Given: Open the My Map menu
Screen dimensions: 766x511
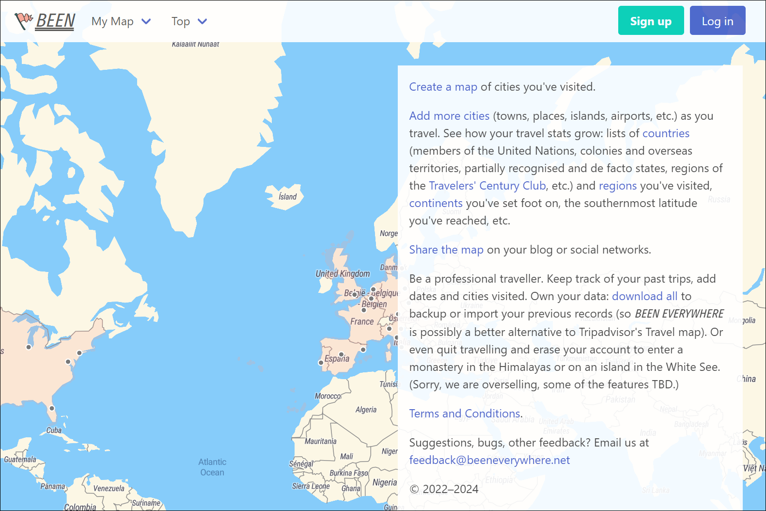Looking at the screenshot, I should tap(121, 21).
